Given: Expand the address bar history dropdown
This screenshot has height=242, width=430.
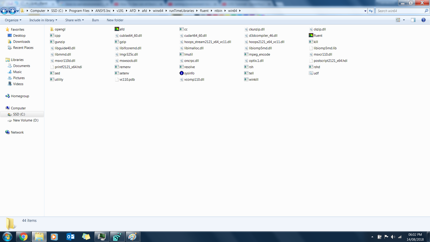Looking at the screenshot, I should [365, 11].
